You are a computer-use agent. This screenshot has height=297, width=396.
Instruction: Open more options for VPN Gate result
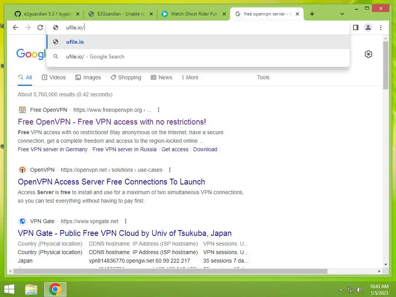pyautogui.click(x=126, y=221)
